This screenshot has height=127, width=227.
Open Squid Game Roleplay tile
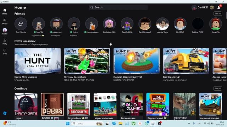(x=131, y=104)
